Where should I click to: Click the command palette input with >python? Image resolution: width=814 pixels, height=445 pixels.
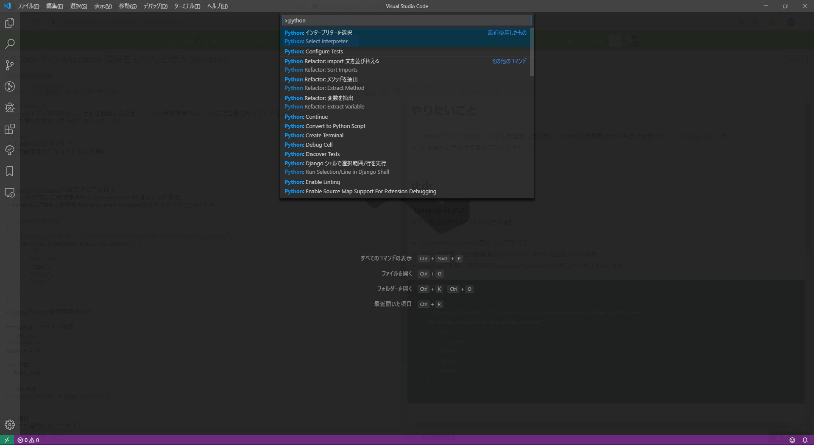point(407,20)
